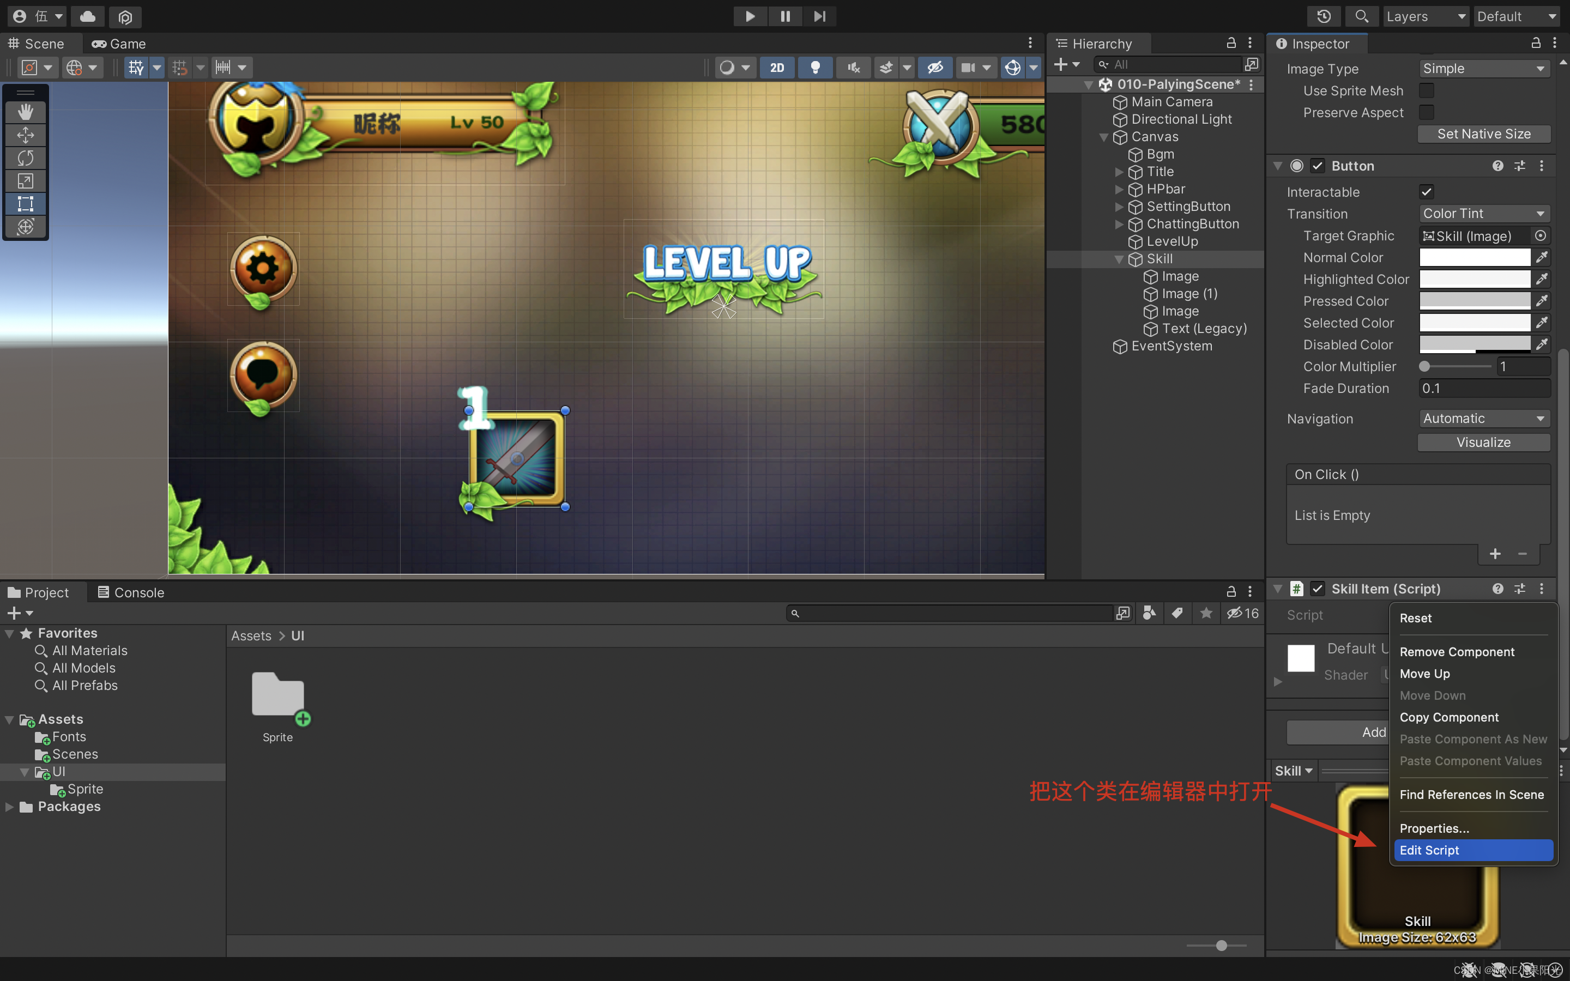Image resolution: width=1570 pixels, height=981 pixels.
Task: Disable Skill Item script checkbox
Action: (x=1317, y=589)
